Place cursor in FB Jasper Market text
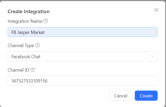 click(x=28, y=32)
